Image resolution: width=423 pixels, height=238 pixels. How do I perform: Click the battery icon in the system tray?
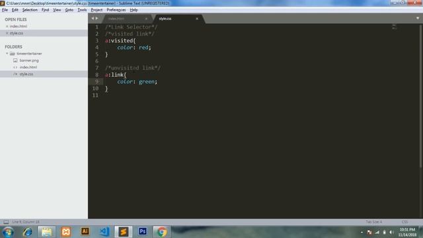click(385, 232)
